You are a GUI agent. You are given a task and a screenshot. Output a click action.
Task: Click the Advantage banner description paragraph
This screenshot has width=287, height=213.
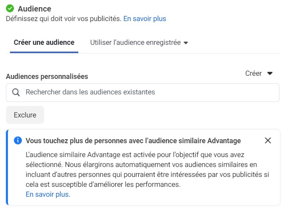click(147, 169)
